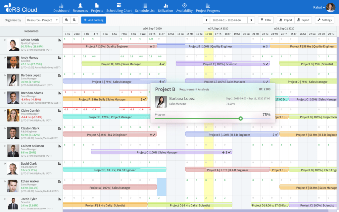Click Jacob Tyler's name

coord(29,199)
